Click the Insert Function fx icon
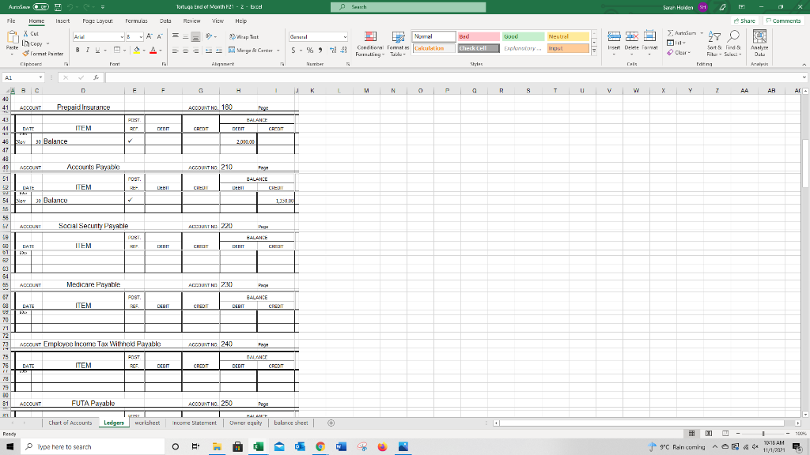810x455 pixels. (96, 77)
